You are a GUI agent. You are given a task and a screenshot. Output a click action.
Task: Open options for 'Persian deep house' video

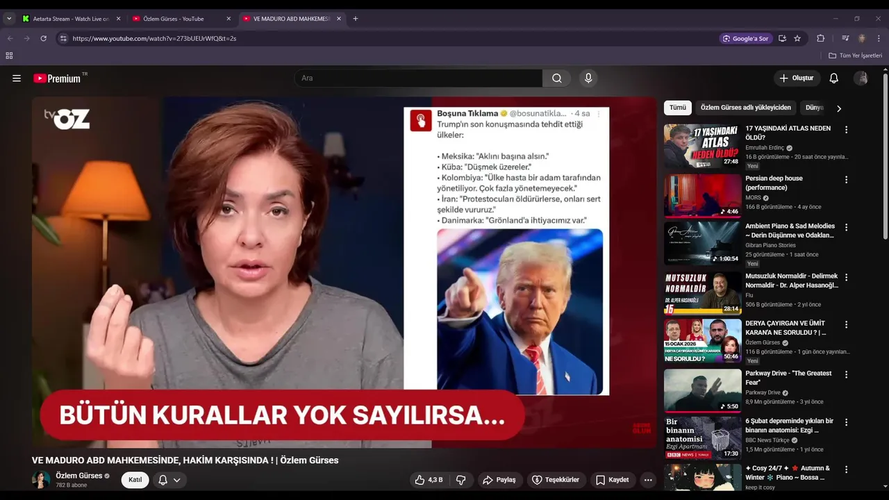846,180
